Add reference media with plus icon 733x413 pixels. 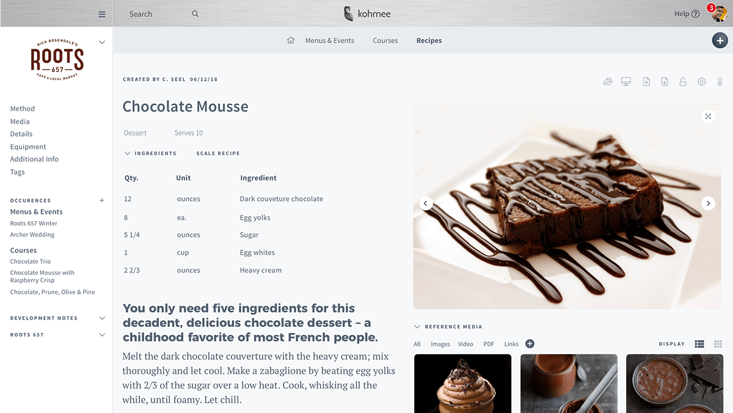click(x=530, y=344)
